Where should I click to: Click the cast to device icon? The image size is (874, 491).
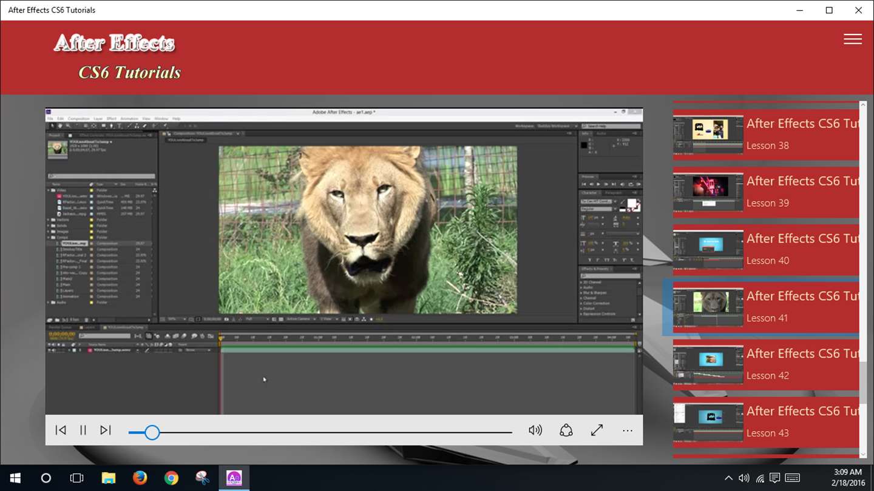[566, 430]
